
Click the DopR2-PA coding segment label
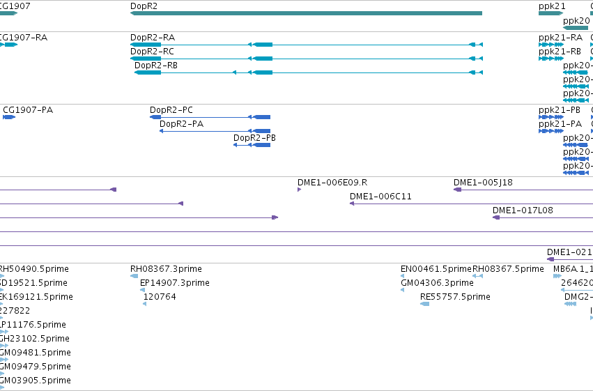pyautogui.click(x=182, y=124)
